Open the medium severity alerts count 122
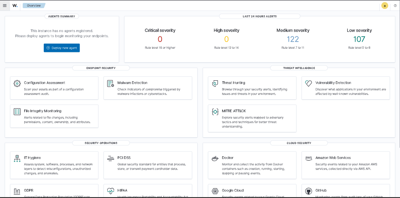This screenshot has height=198, width=400. pyautogui.click(x=293, y=39)
